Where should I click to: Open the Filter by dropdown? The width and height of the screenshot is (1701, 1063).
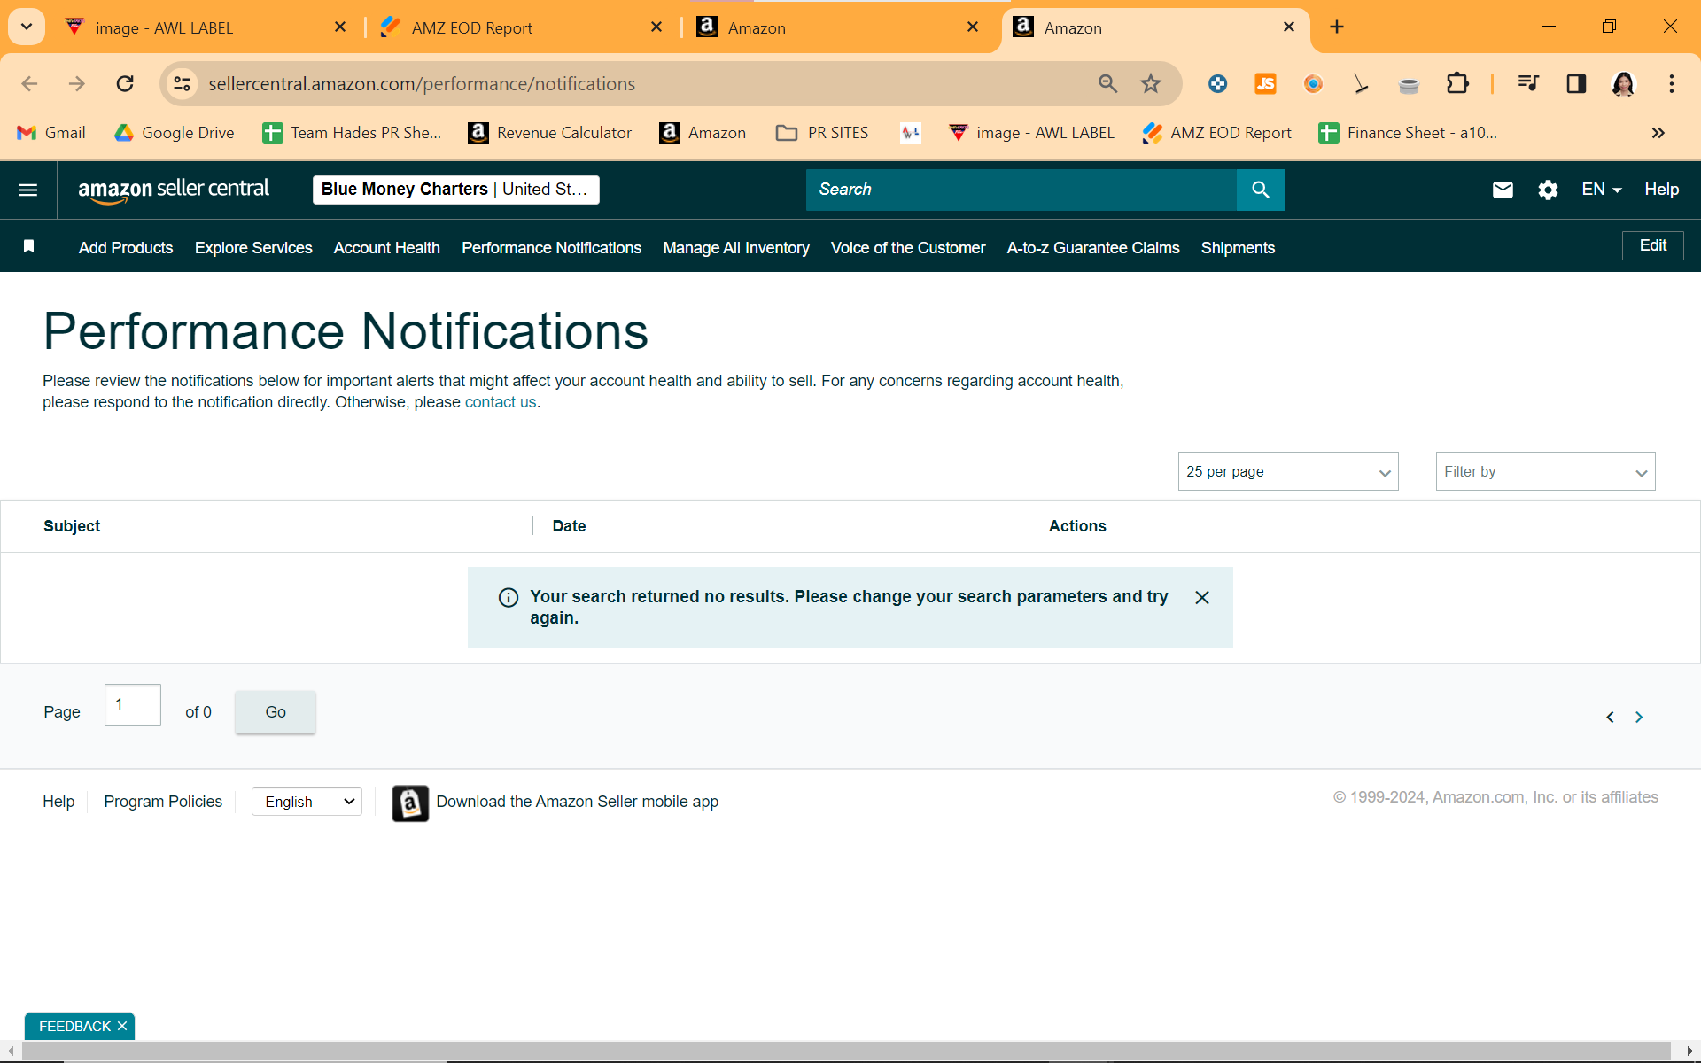tap(1545, 471)
